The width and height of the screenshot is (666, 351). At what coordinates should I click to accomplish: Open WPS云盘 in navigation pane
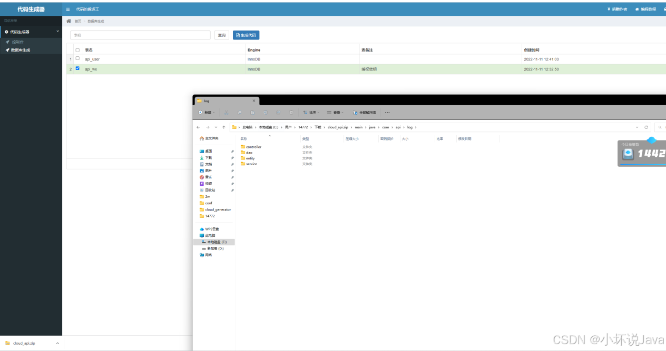point(209,229)
